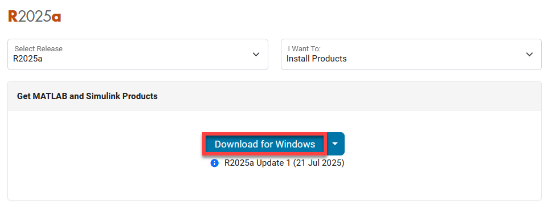
Task: Click the chevron icon in Select Release box
Action: pyautogui.click(x=256, y=54)
